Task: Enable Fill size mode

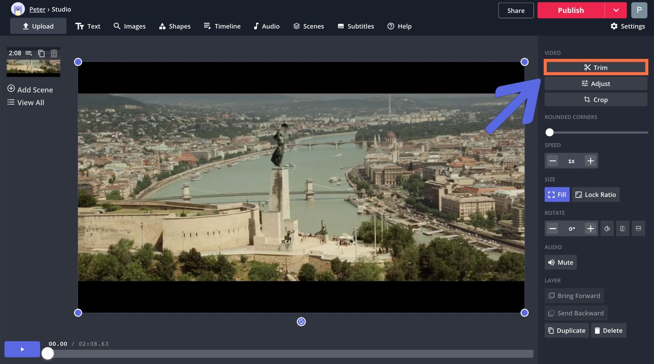Action: click(x=557, y=195)
